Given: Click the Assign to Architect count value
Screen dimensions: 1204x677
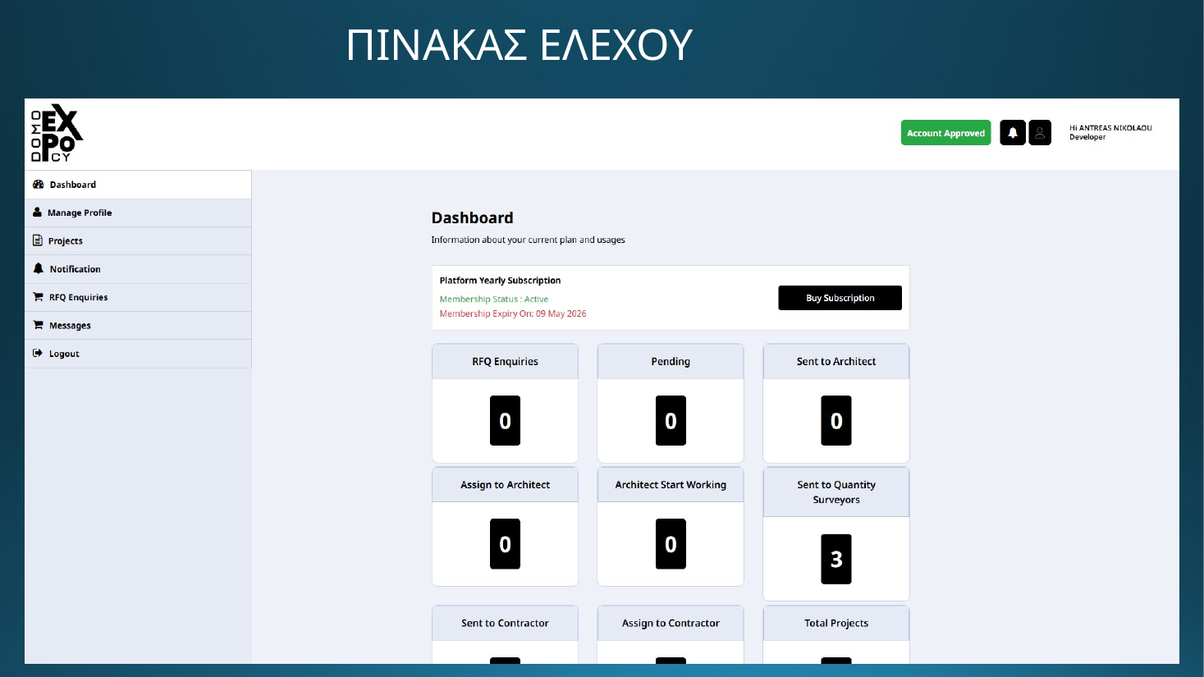Looking at the screenshot, I should click(x=505, y=544).
